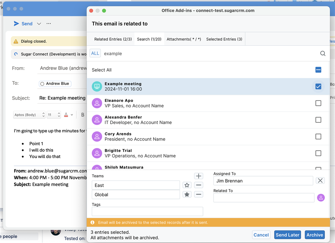Set East as primary team star

click(x=187, y=185)
